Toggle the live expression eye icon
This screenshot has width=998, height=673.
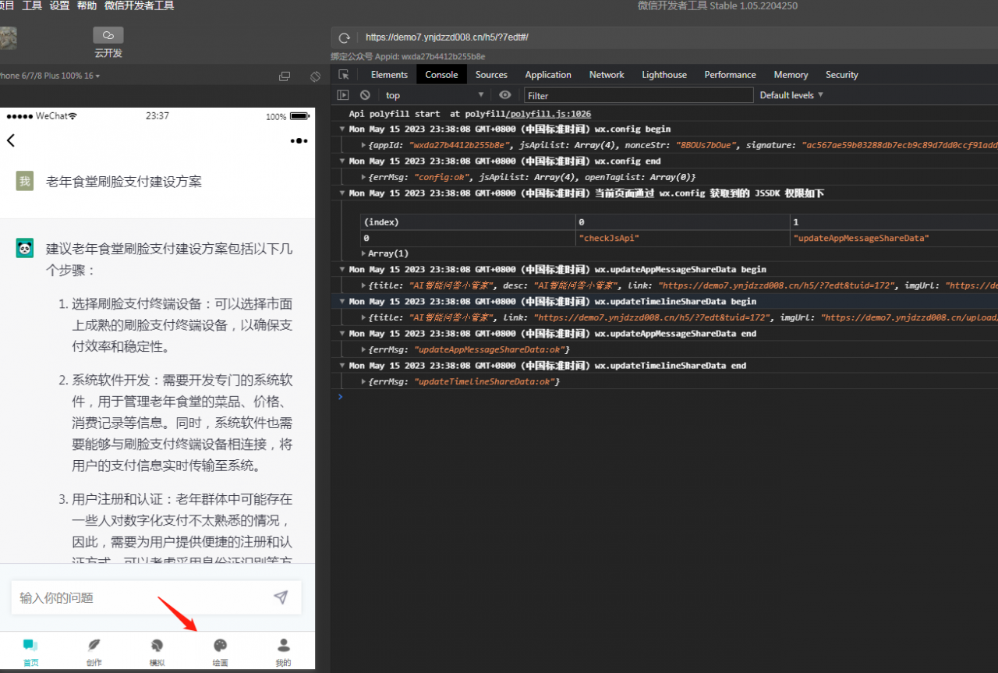tap(505, 95)
